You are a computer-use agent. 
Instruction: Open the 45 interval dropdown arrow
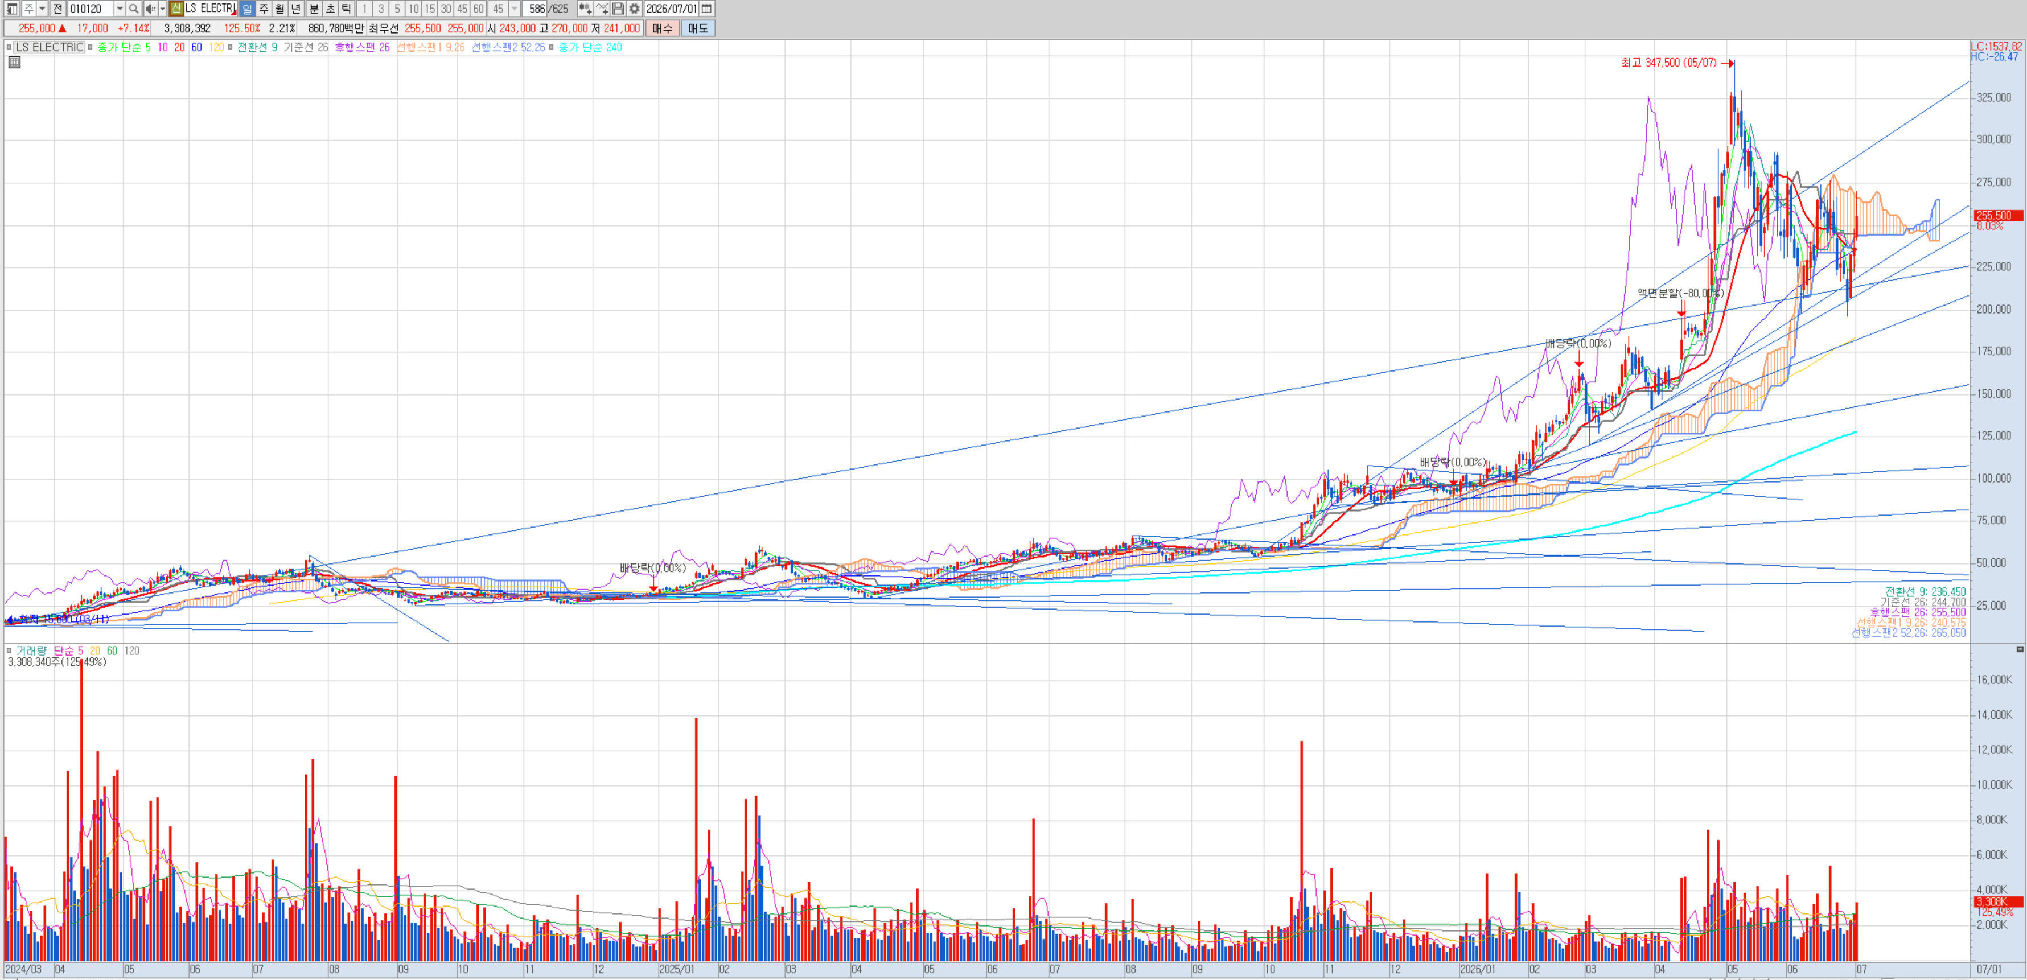click(x=515, y=9)
